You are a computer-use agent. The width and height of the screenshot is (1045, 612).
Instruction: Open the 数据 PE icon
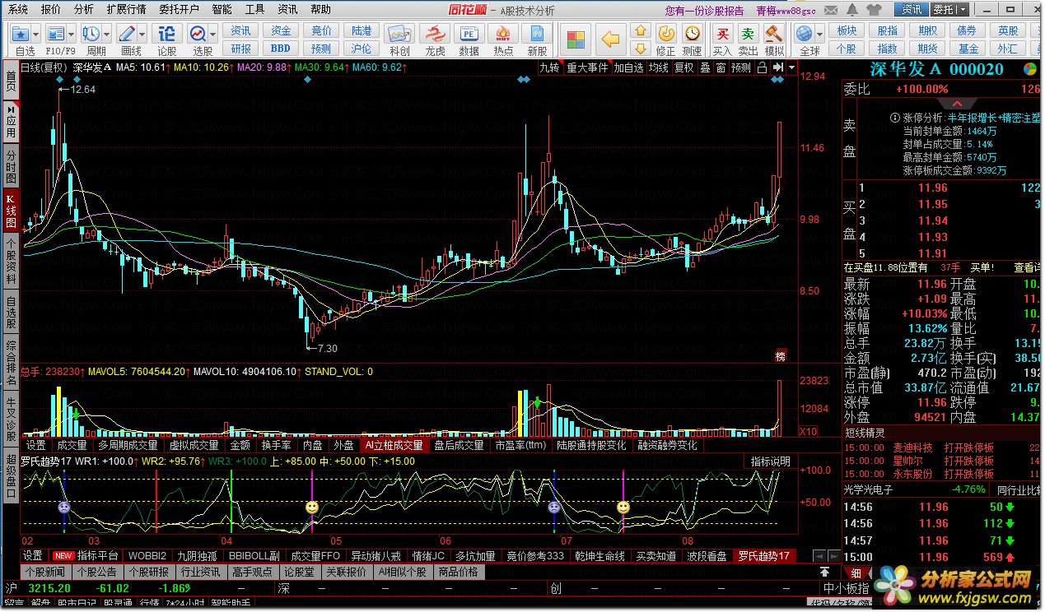(x=469, y=34)
